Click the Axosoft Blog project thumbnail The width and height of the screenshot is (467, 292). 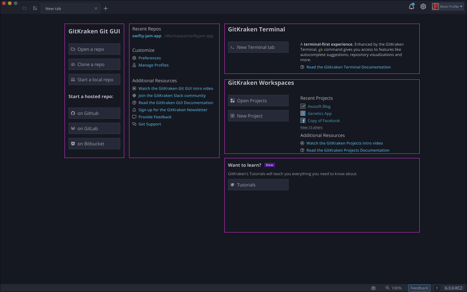(x=303, y=106)
